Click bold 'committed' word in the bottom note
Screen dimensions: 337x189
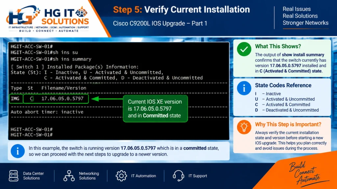click(195, 148)
